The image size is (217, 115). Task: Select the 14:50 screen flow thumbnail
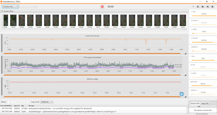89,20
